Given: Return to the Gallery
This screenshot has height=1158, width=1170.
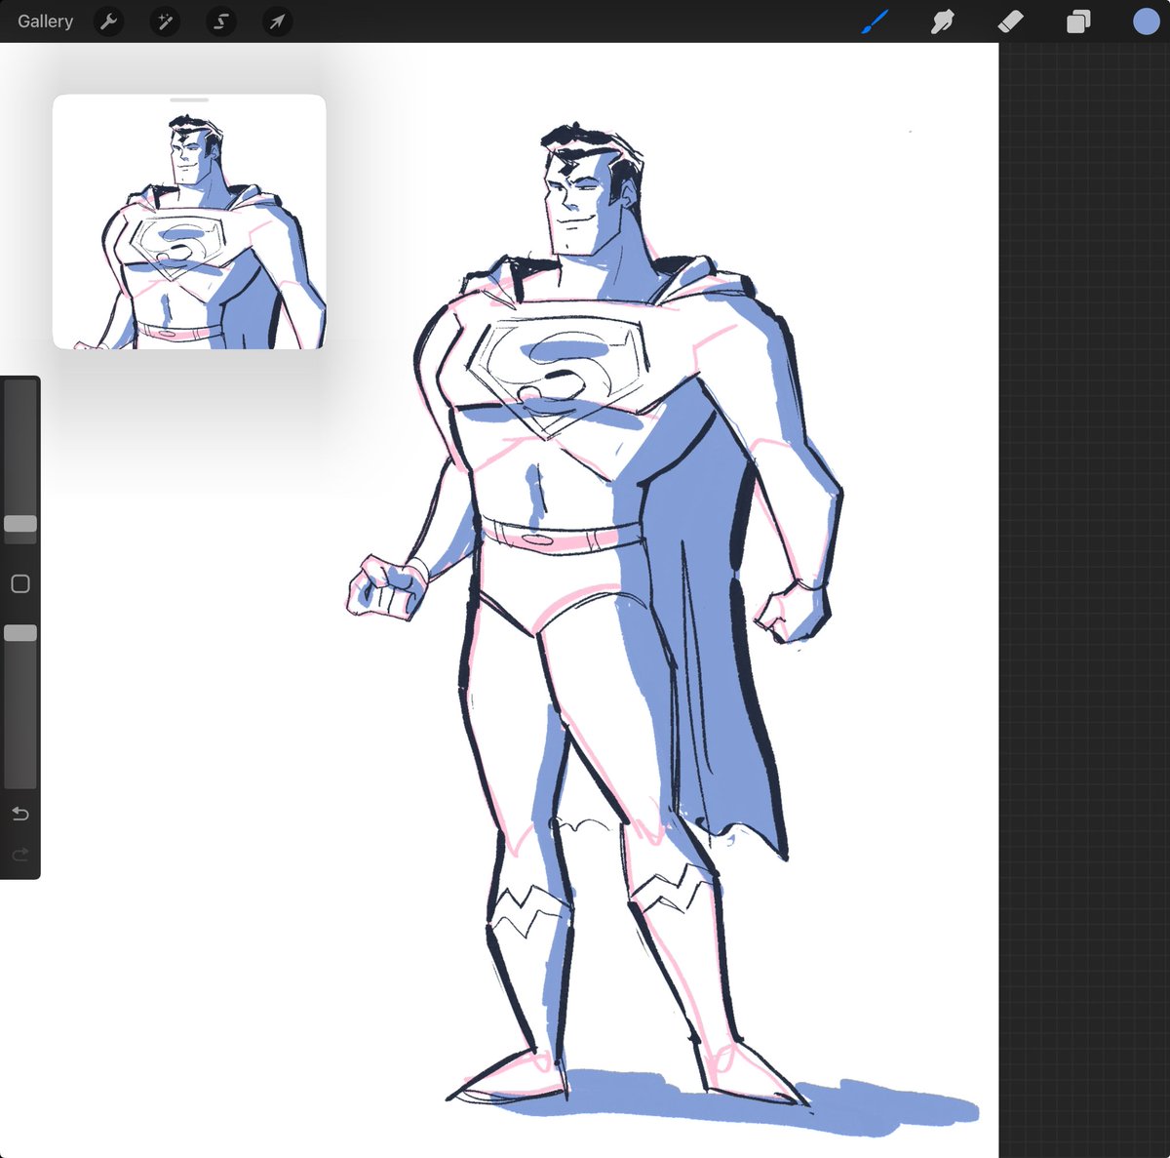Looking at the screenshot, I should 45,20.
